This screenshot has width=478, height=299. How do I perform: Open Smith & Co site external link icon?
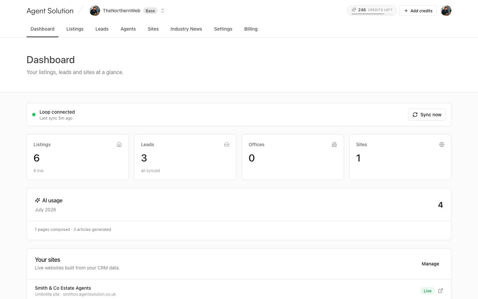point(440,291)
